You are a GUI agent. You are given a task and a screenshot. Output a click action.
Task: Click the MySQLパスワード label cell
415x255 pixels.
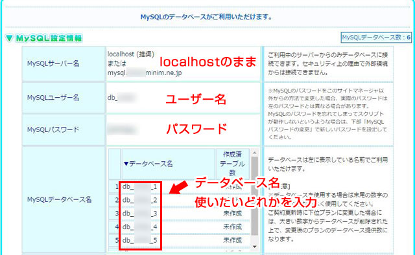point(64,129)
